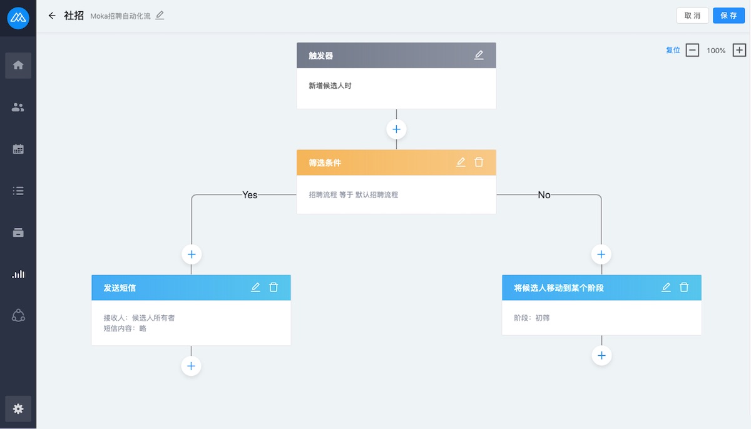Zoom in with the plus button

pyautogui.click(x=739, y=50)
